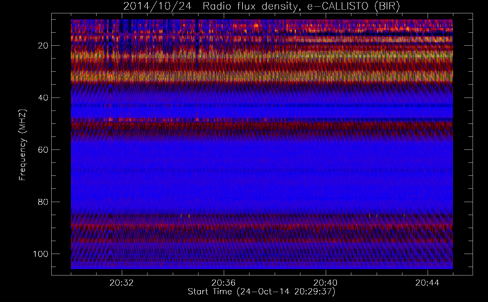Screen dimensions: 488x302
Task: Click the '80' frequency tick label
Action: coord(43,202)
